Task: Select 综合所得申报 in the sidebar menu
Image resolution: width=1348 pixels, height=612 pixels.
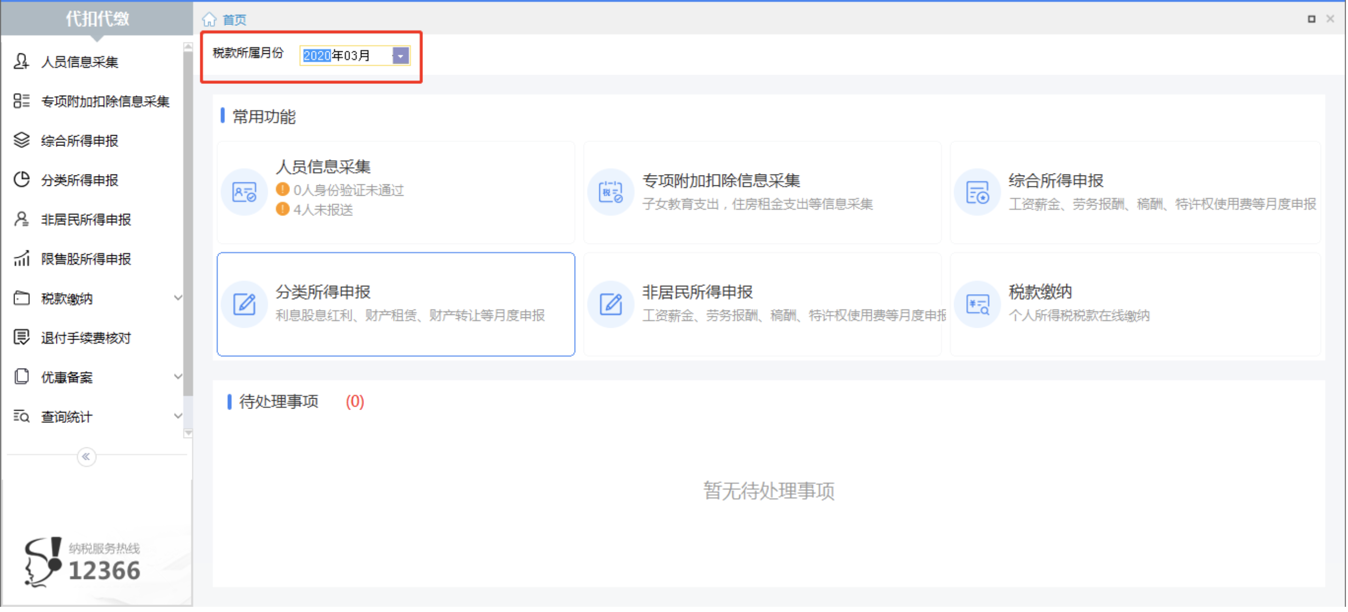Action: (x=80, y=141)
